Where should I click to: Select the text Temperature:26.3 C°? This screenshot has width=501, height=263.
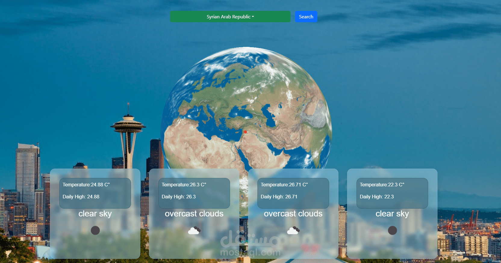click(184, 185)
